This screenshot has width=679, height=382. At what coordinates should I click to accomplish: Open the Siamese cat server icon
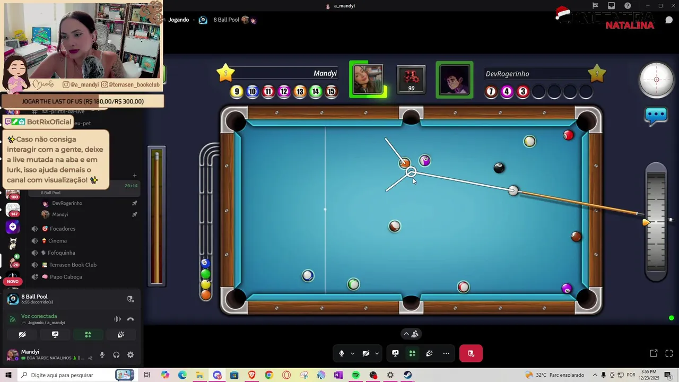[x=13, y=244]
